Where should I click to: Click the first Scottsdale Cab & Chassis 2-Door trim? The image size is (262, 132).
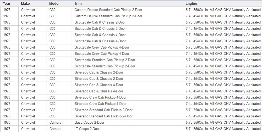(x=100, y=22)
